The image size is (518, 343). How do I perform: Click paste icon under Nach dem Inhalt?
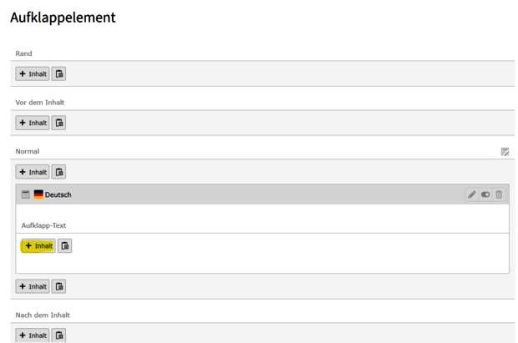pos(59,335)
